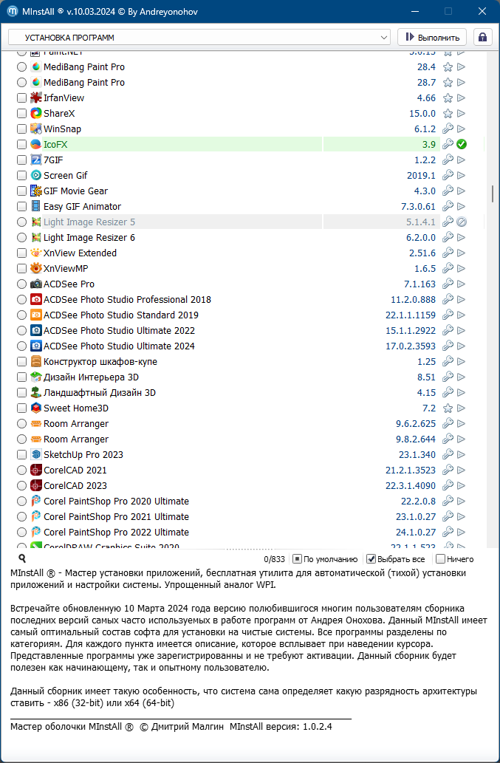Toggle the 'Выбрать все' checkbox

click(x=371, y=559)
